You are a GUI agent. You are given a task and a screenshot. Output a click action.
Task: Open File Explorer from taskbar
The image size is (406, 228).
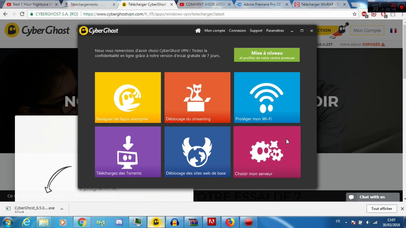[x=44, y=222]
